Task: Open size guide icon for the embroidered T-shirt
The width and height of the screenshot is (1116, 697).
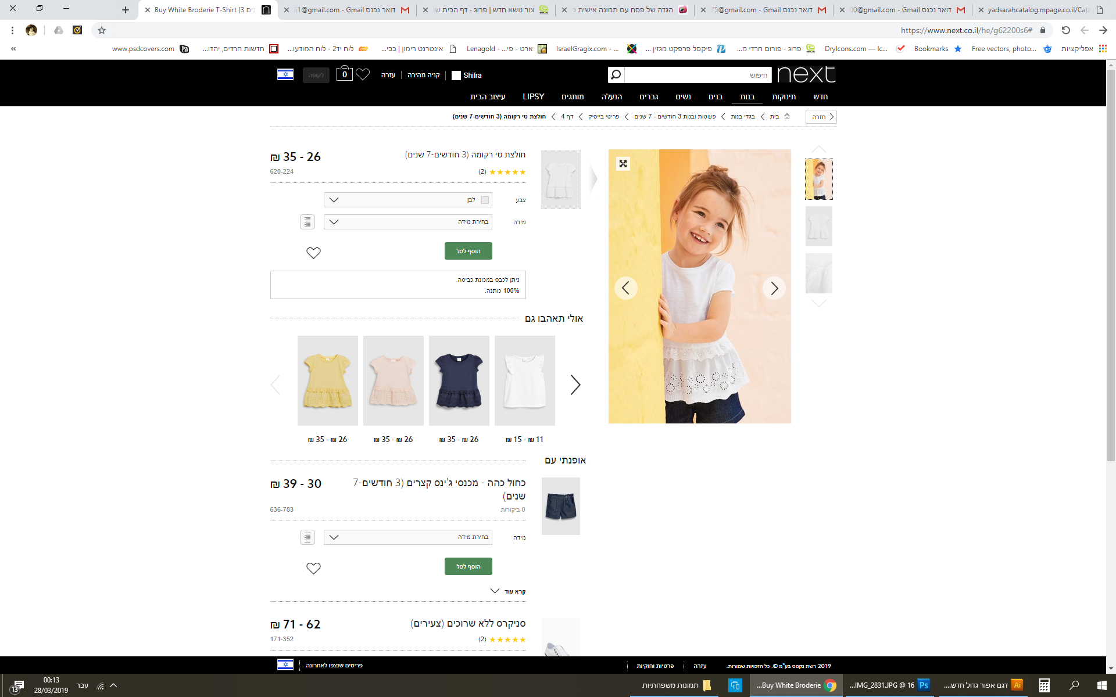Action: tap(307, 222)
